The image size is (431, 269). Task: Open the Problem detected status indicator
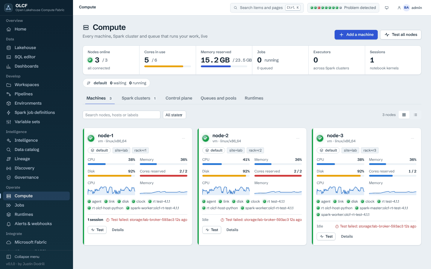tap(343, 8)
